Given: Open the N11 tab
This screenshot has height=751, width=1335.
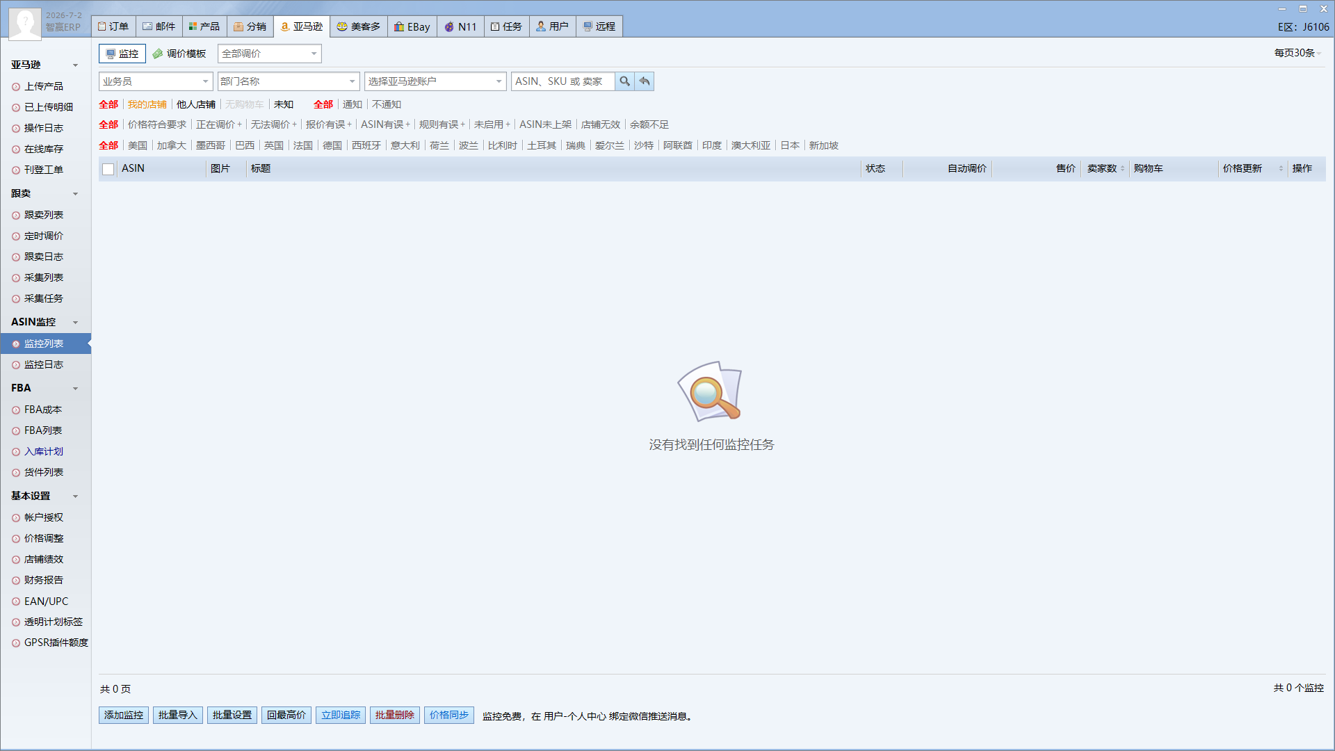Looking at the screenshot, I should (x=460, y=26).
